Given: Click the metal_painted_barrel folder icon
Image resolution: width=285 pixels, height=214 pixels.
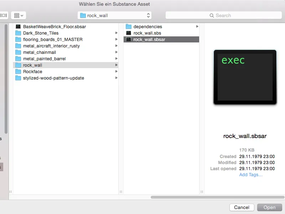Looking at the screenshot, I should coord(18,59).
